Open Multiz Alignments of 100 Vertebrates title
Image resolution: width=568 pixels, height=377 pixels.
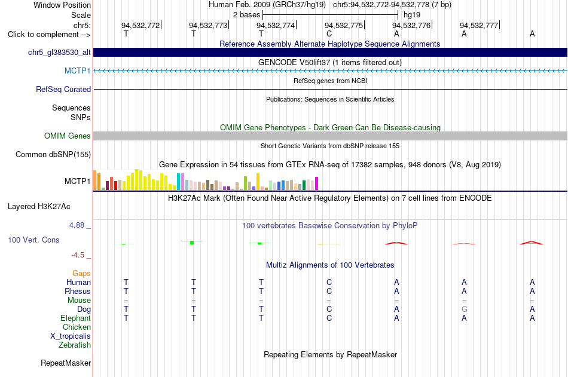(329, 265)
